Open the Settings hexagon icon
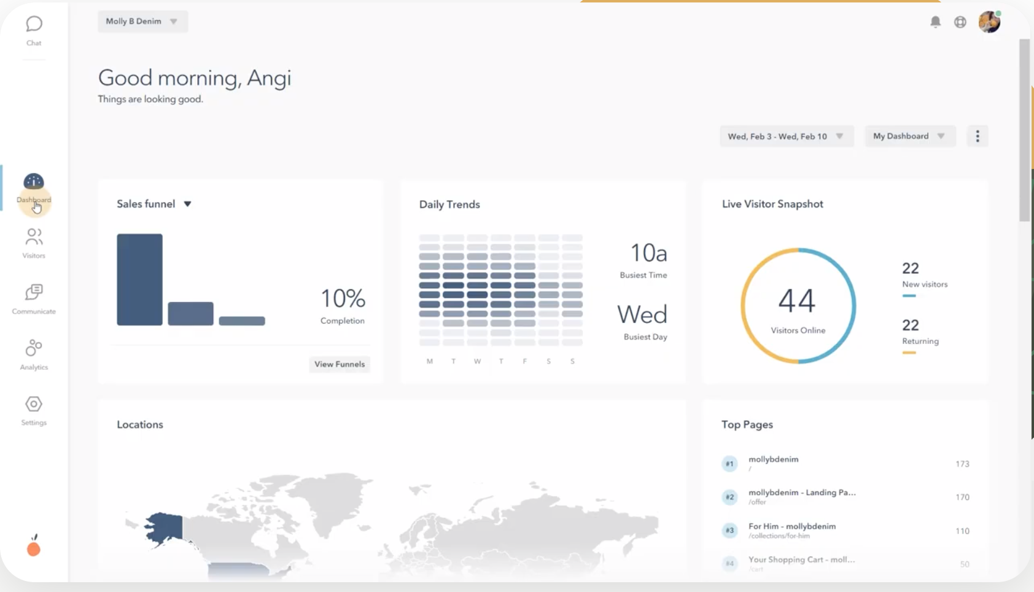 click(34, 404)
